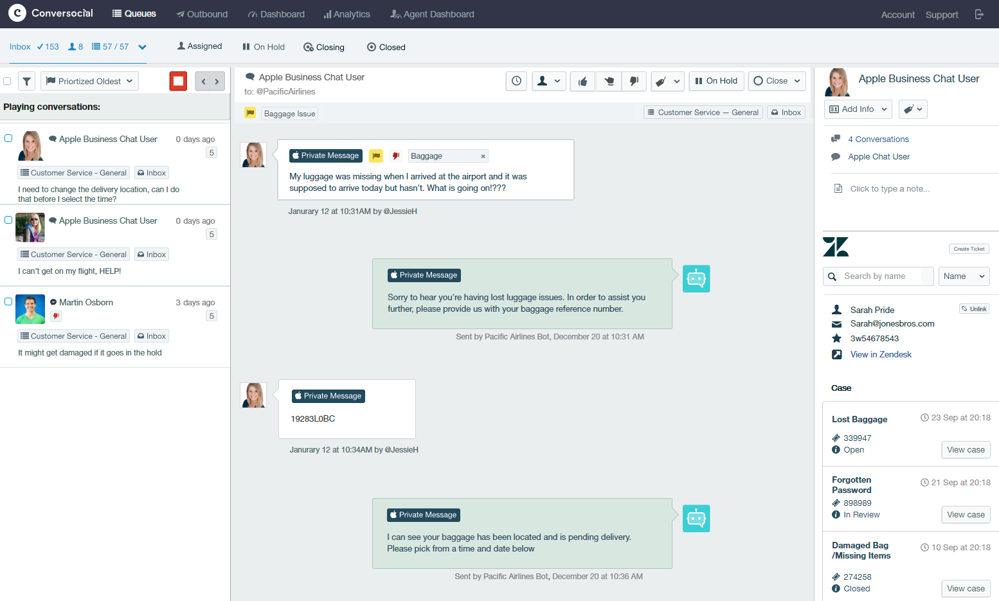This screenshot has height=601, width=999.
Task: View the Forgotten Password case
Action: click(966, 515)
